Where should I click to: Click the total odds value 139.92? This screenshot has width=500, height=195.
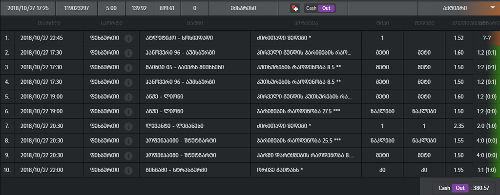click(139, 8)
